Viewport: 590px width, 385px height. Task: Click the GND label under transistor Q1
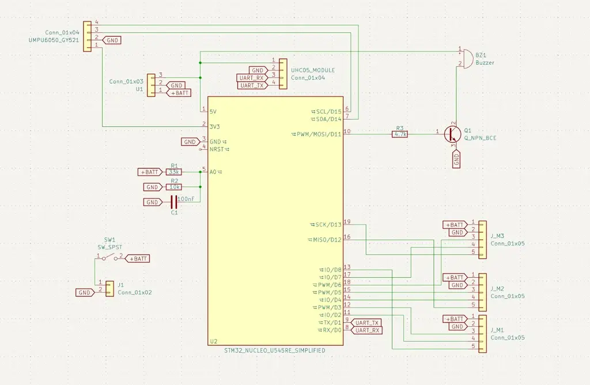tap(456, 159)
